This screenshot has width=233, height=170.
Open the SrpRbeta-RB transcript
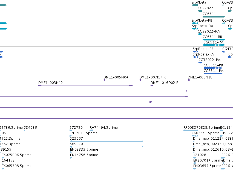tap(195, 23)
